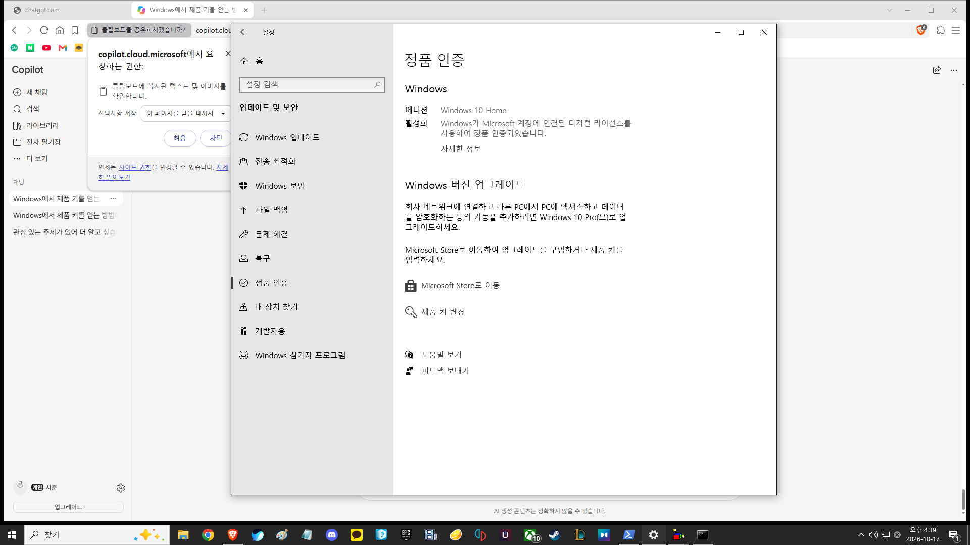Block clipboard access with 차단 button
The image size is (970, 545).
216,138
